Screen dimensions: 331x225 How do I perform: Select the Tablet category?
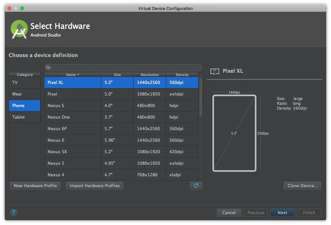point(25,117)
